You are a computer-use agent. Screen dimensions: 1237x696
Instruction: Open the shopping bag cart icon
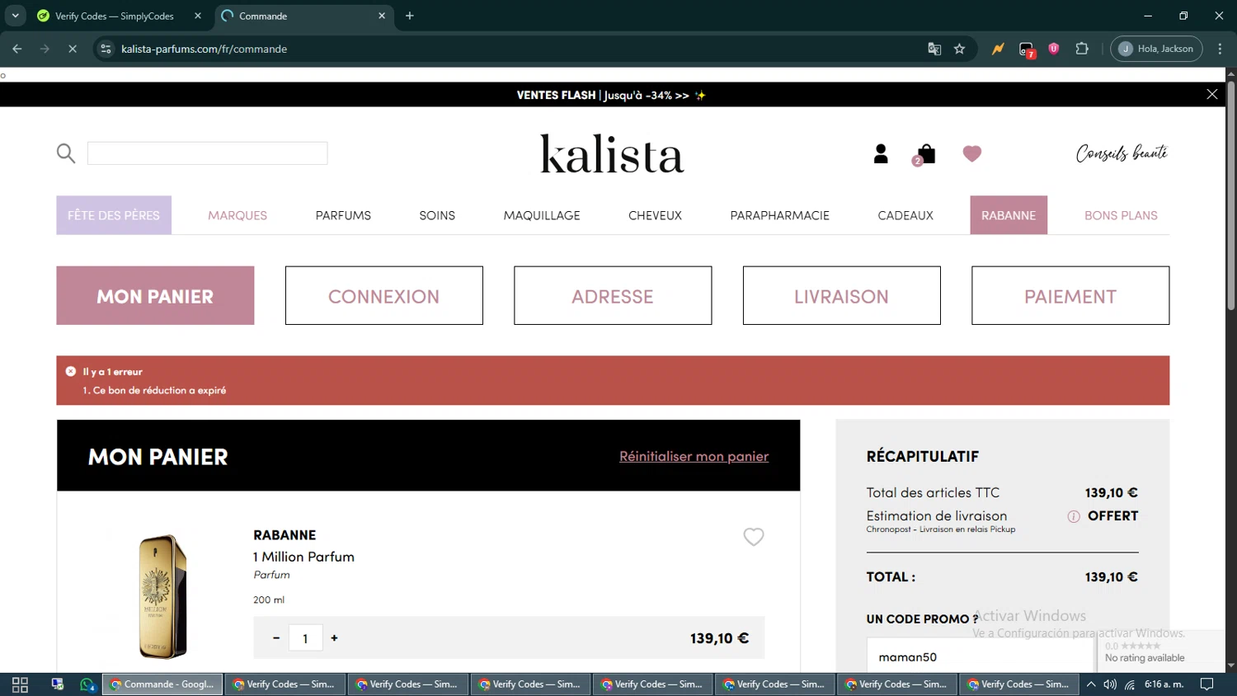point(926,154)
